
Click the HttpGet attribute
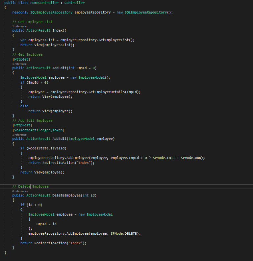coord(21,59)
